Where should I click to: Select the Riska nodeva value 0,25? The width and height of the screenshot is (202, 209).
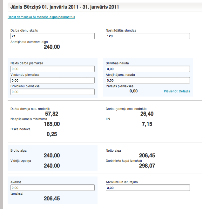(52, 134)
